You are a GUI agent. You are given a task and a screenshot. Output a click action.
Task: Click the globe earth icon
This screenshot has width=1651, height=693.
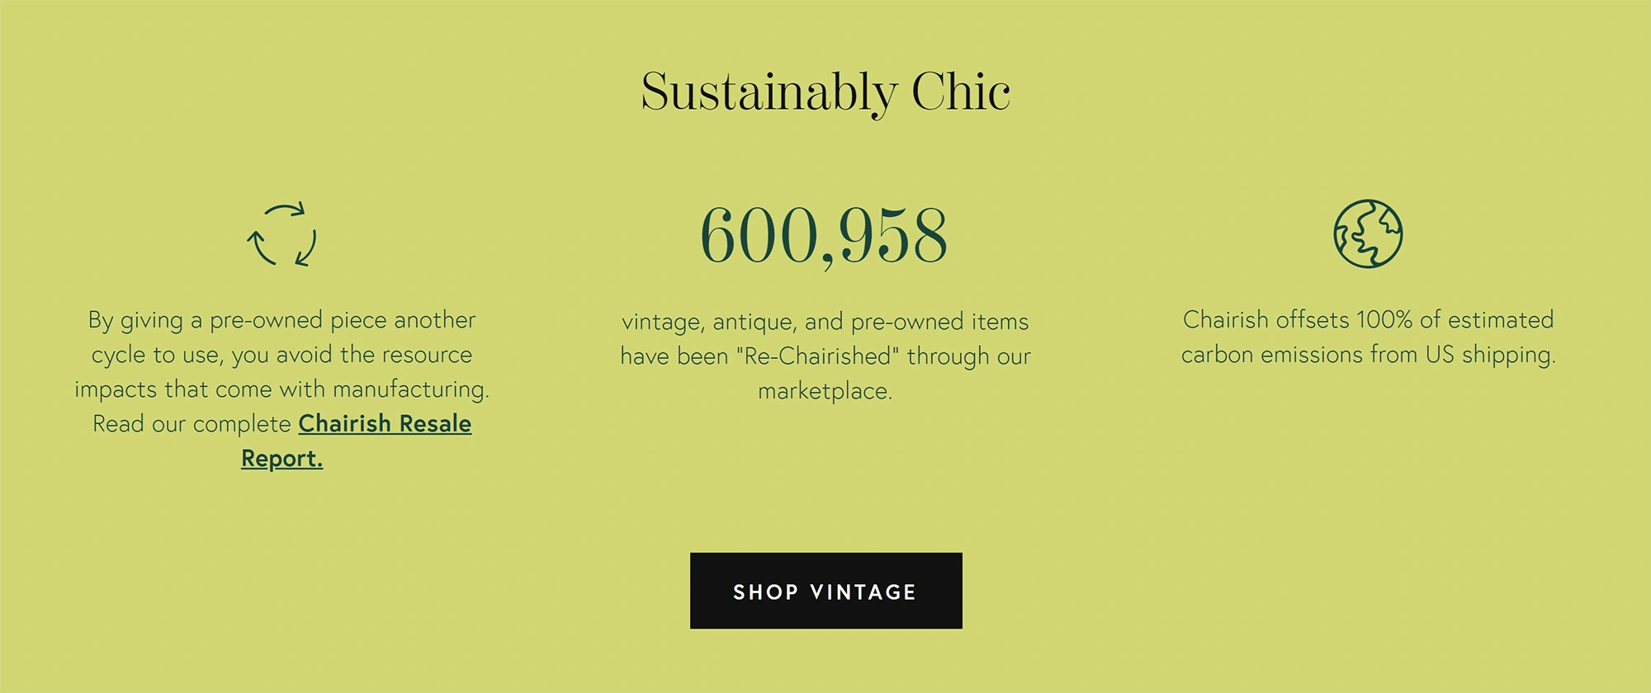[x=1368, y=233]
